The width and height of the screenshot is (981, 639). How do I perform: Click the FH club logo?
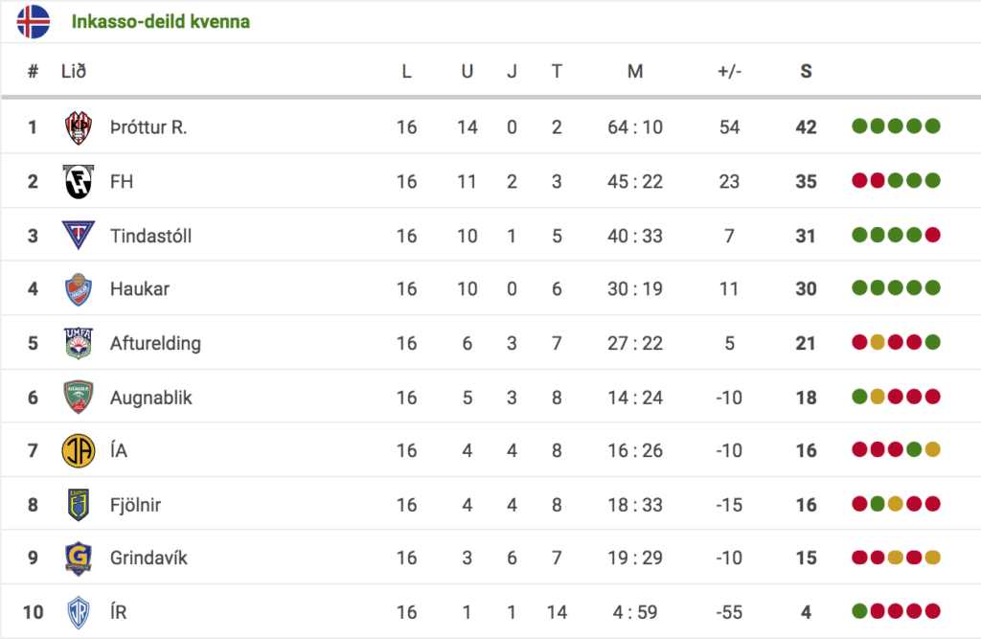(79, 181)
